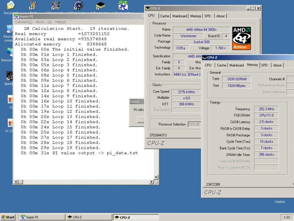Click the Voltage value 1.760 v
This screenshot has height=221, width=294.
pos(220,48)
